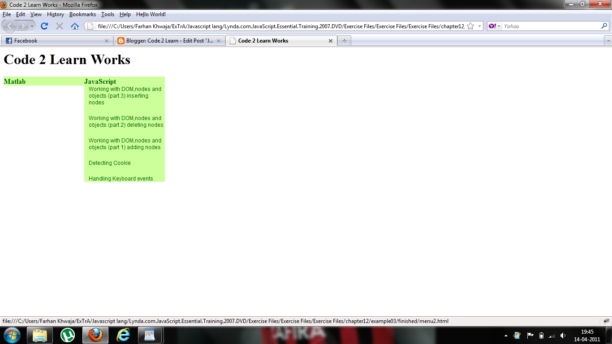Show hidden system tray icons arrow
The height and width of the screenshot is (344, 612).
click(506, 335)
